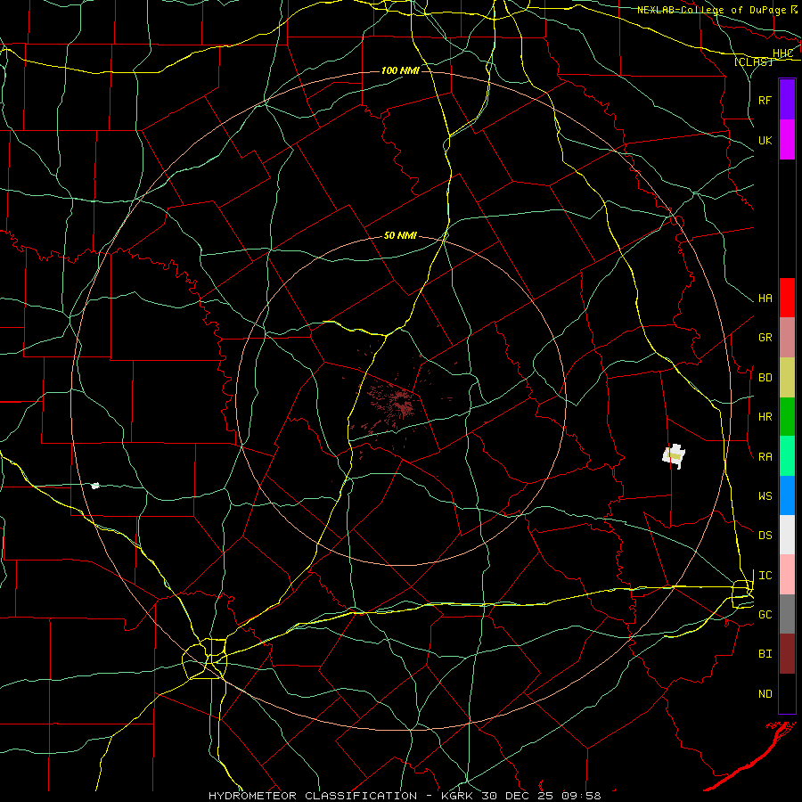Click the 'IC' legend label
802x802 pixels.
click(x=765, y=576)
